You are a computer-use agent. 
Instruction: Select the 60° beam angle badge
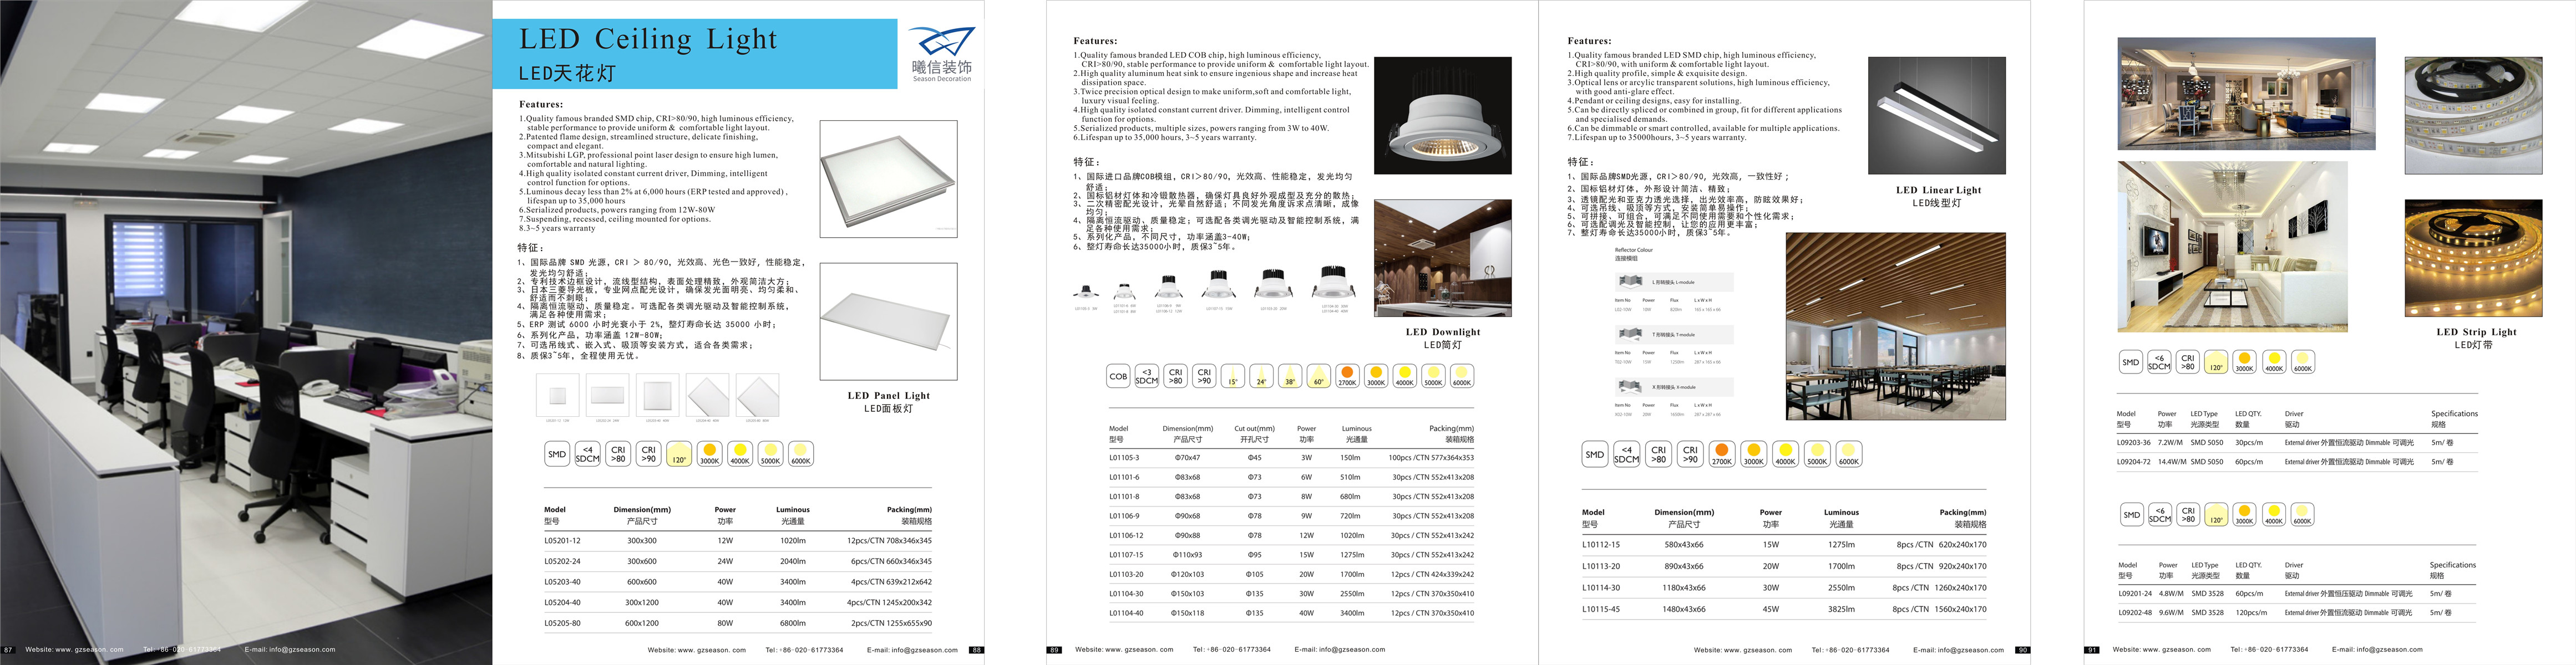pos(1319,376)
